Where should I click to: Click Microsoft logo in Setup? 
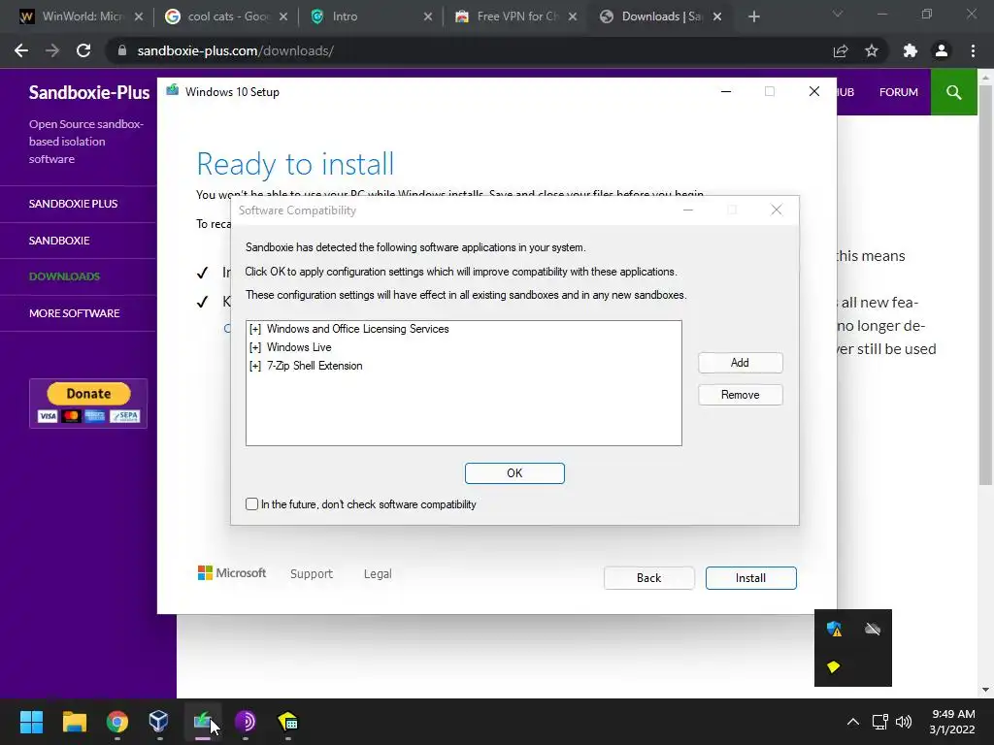(x=232, y=572)
